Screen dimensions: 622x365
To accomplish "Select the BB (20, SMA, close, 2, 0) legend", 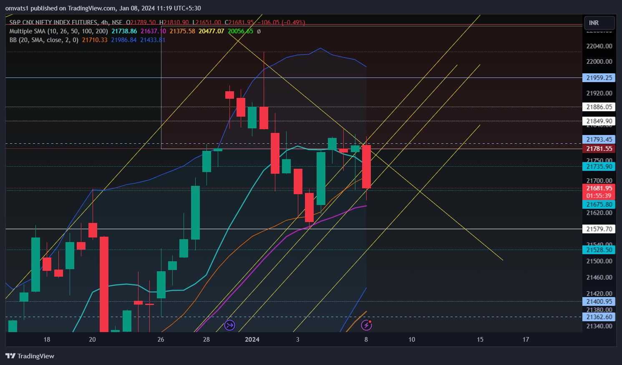I will (44, 40).
